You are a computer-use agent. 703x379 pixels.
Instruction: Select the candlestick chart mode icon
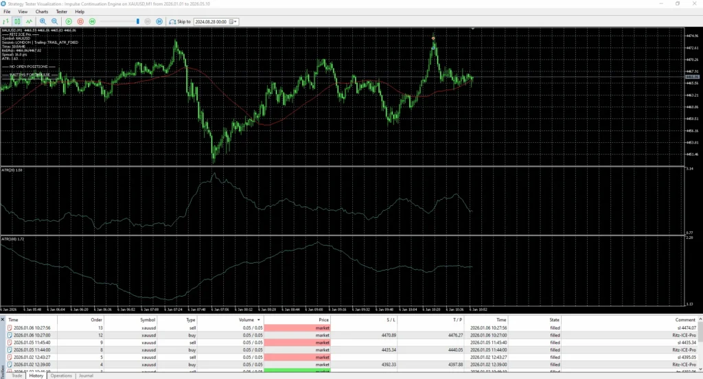coord(17,21)
